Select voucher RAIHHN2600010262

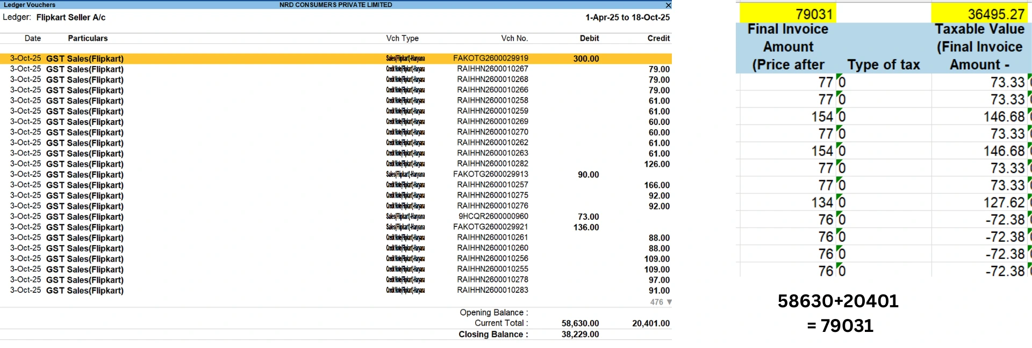point(336,143)
